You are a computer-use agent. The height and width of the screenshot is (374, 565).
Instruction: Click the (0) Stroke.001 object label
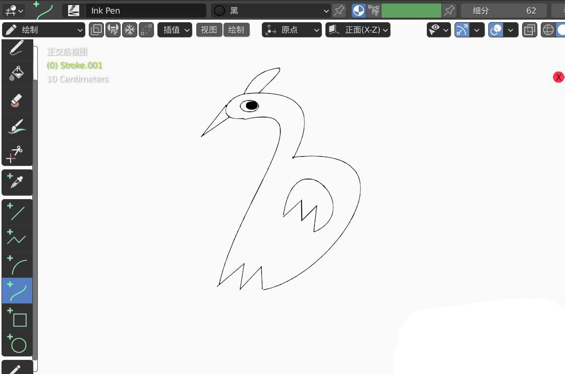(75, 66)
